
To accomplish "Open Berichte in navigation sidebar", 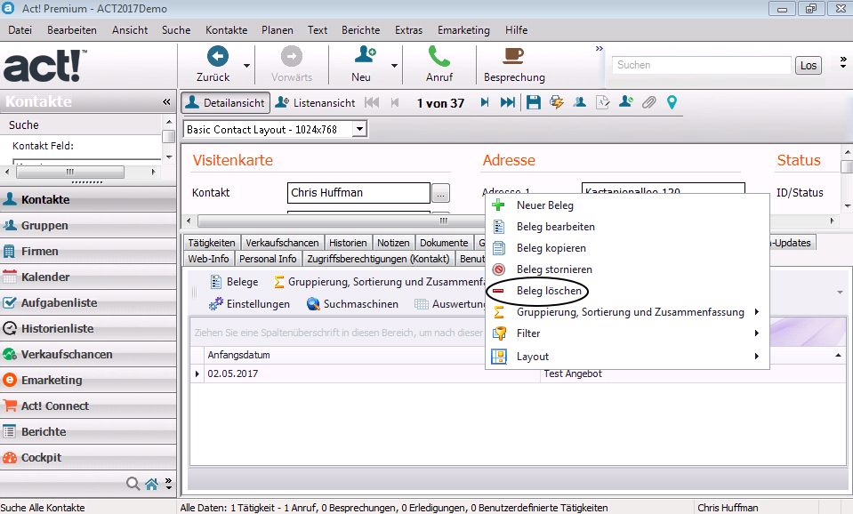I will coord(88,432).
